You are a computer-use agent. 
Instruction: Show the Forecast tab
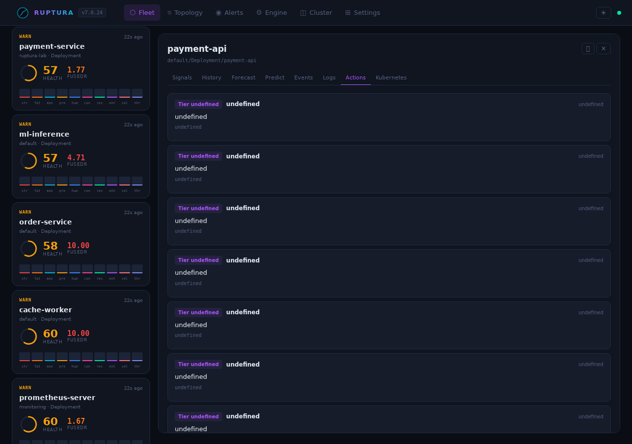[x=243, y=78]
